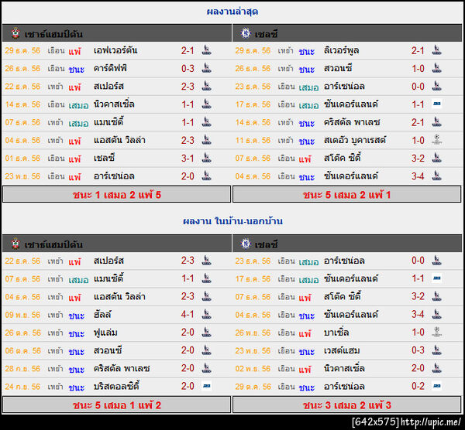Image resolution: width=465 pixels, height=430 pixels.
Task: Click venue 'เยือน' in the บาเซิ่ล row
Action: [286, 333]
